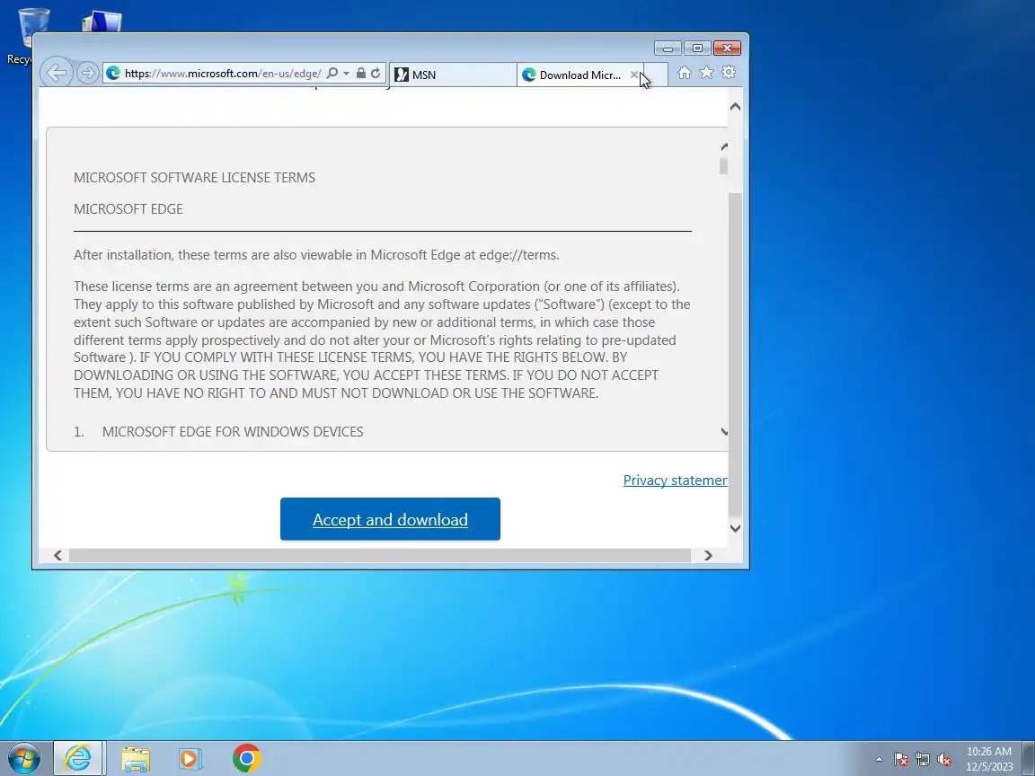Open File Explorer from taskbar
Image resolution: width=1035 pixels, height=776 pixels.
coord(136,759)
